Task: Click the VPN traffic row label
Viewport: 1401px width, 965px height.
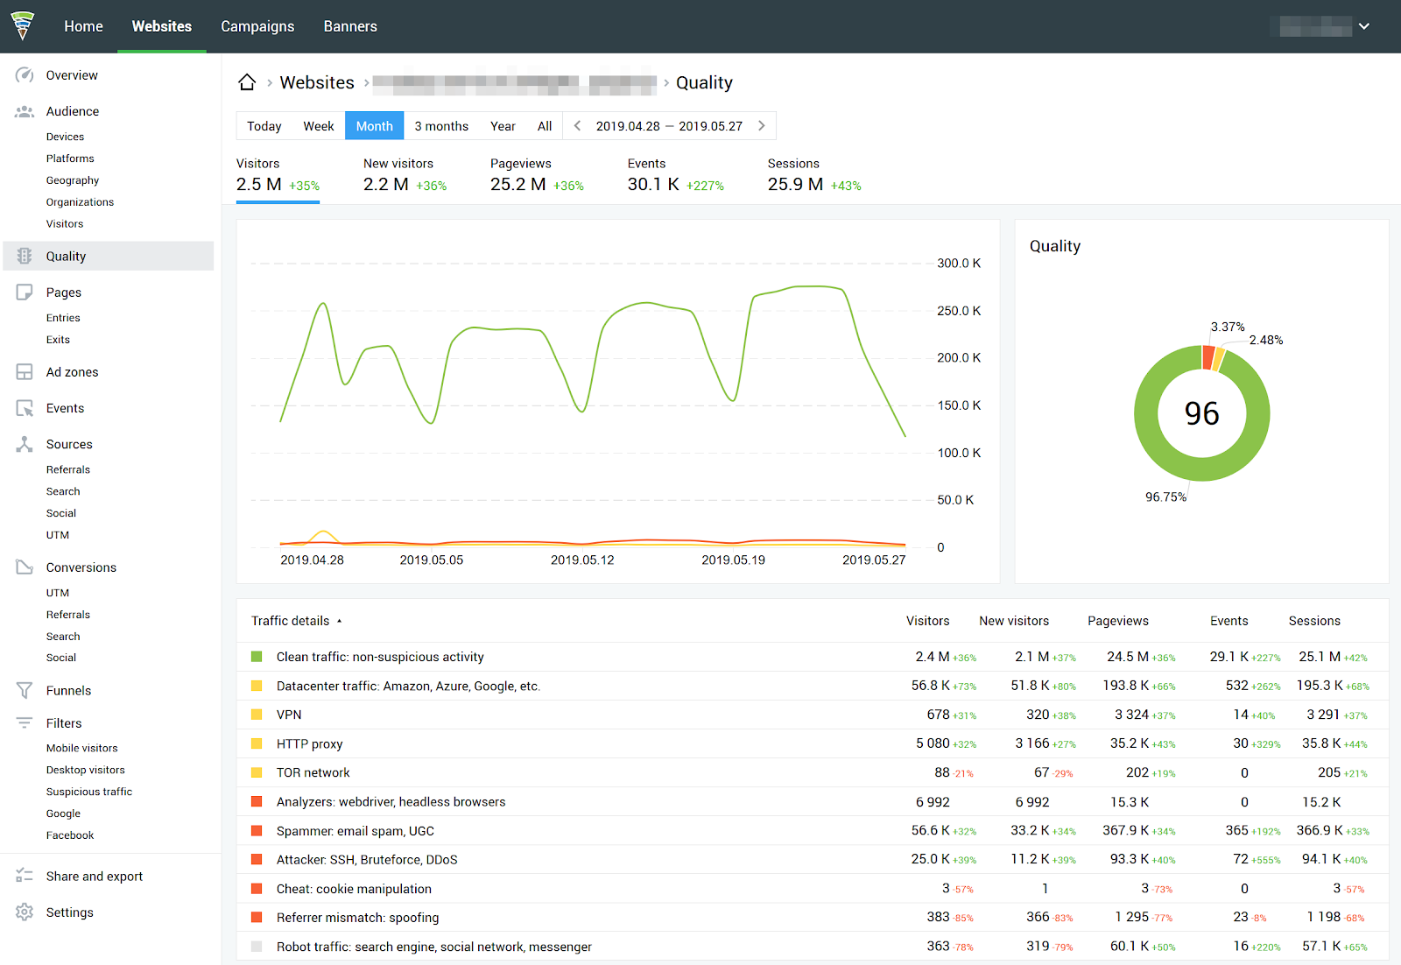Action: click(x=289, y=715)
